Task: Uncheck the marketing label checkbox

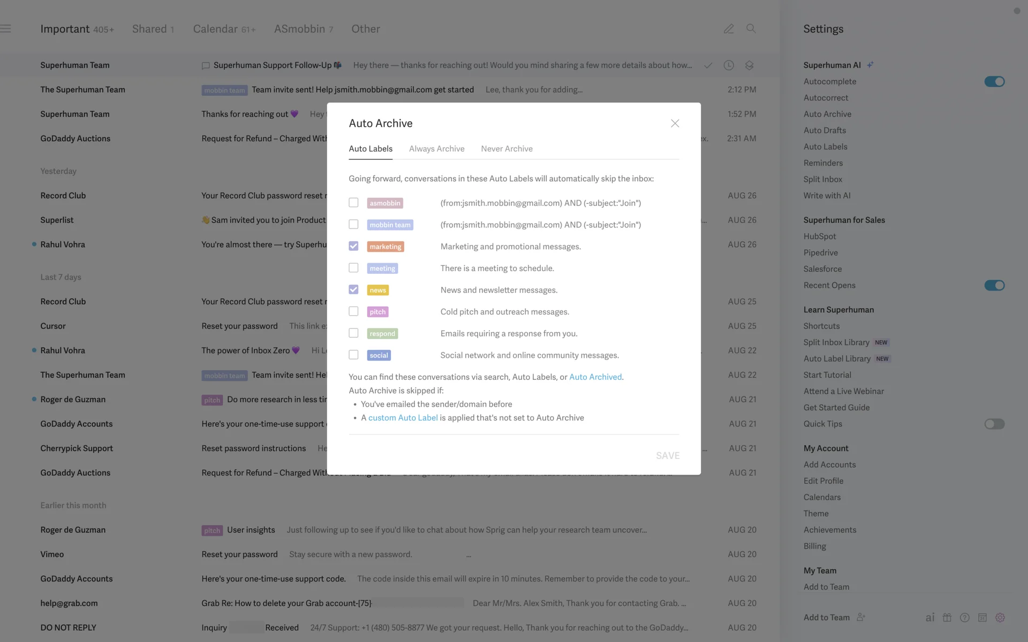Action: [353, 246]
